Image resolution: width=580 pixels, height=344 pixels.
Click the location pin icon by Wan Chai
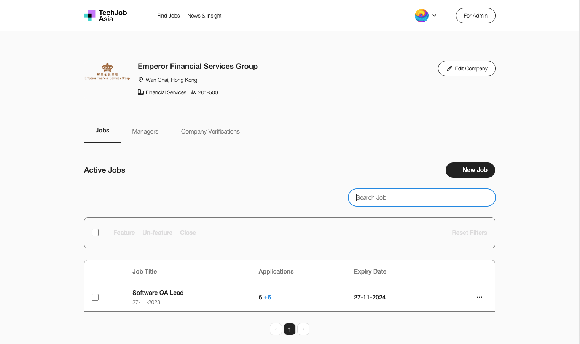tap(141, 80)
